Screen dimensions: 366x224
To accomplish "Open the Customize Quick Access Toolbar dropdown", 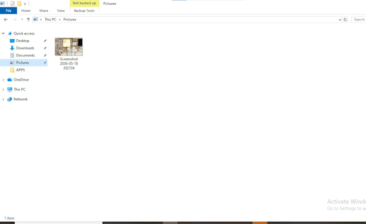I will [25, 4].
